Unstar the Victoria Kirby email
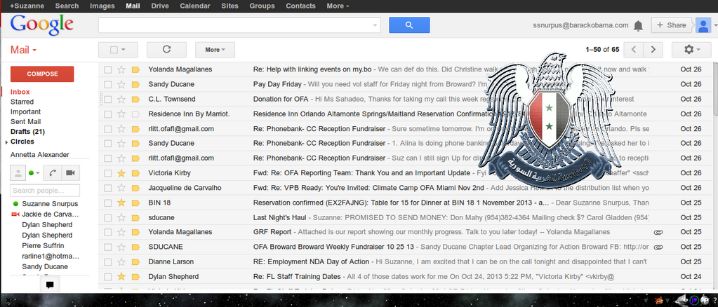This screenshot has height=307, width=718. coord(121,173)
